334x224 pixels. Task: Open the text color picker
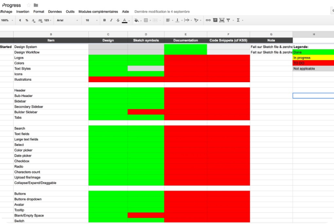tap(125, 20)
